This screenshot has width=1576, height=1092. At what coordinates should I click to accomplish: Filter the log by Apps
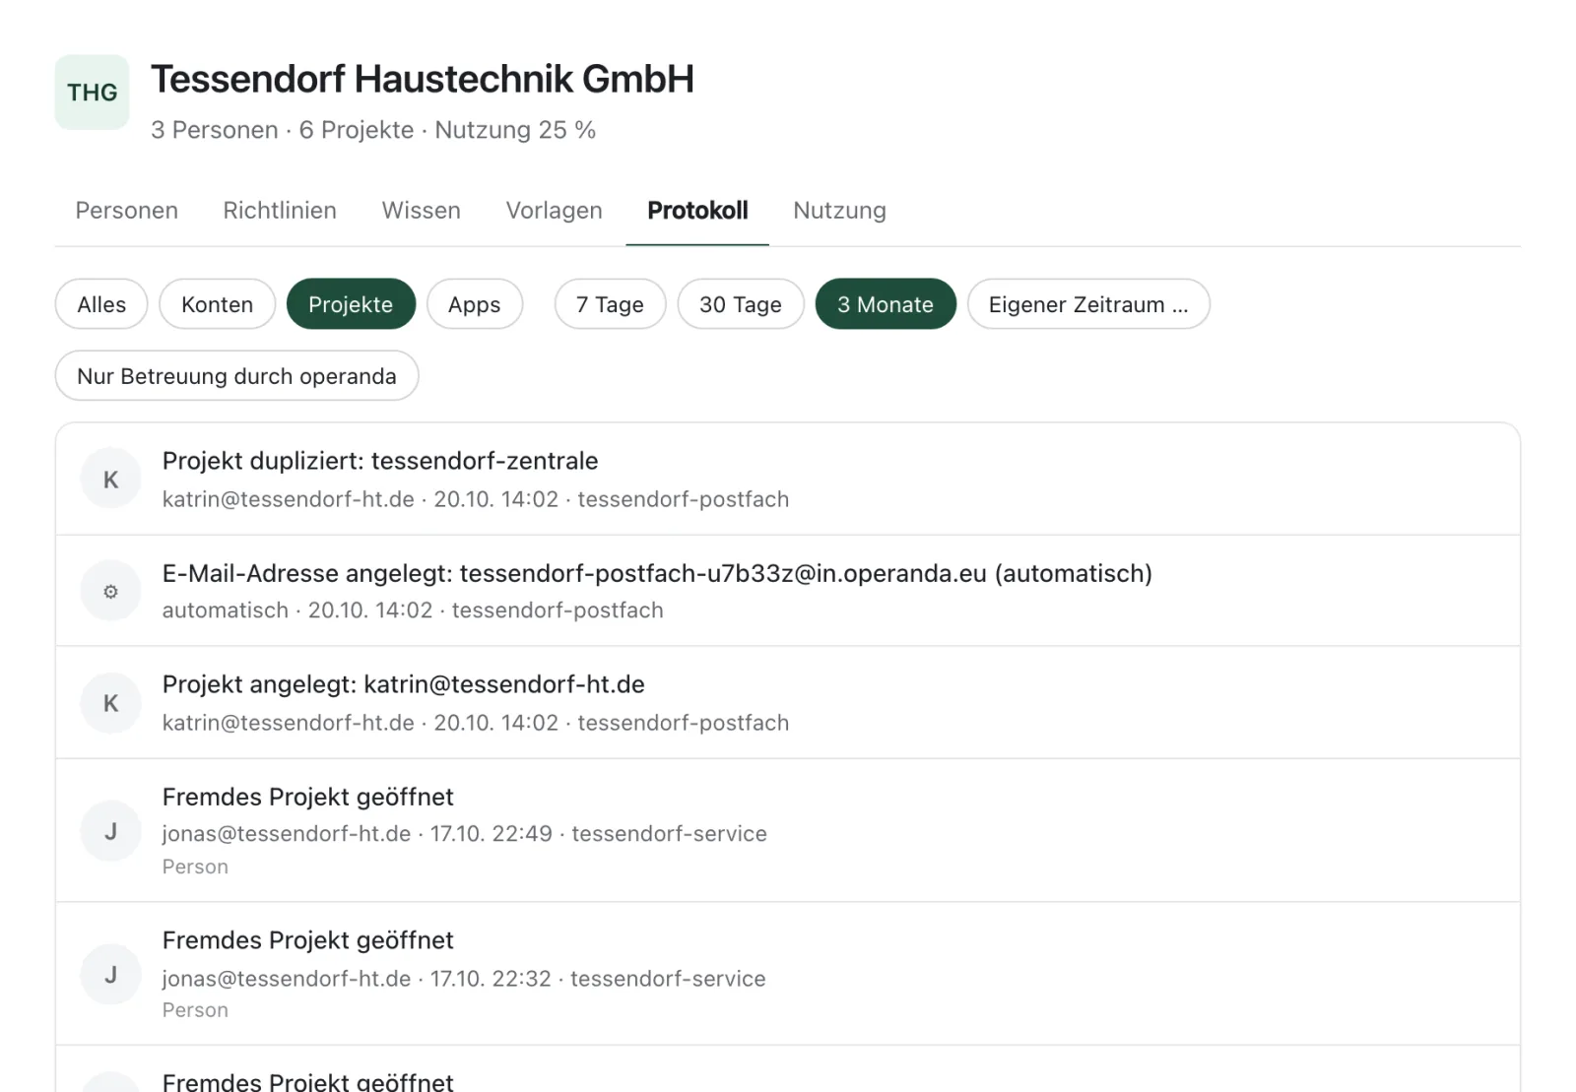[475, 304]
